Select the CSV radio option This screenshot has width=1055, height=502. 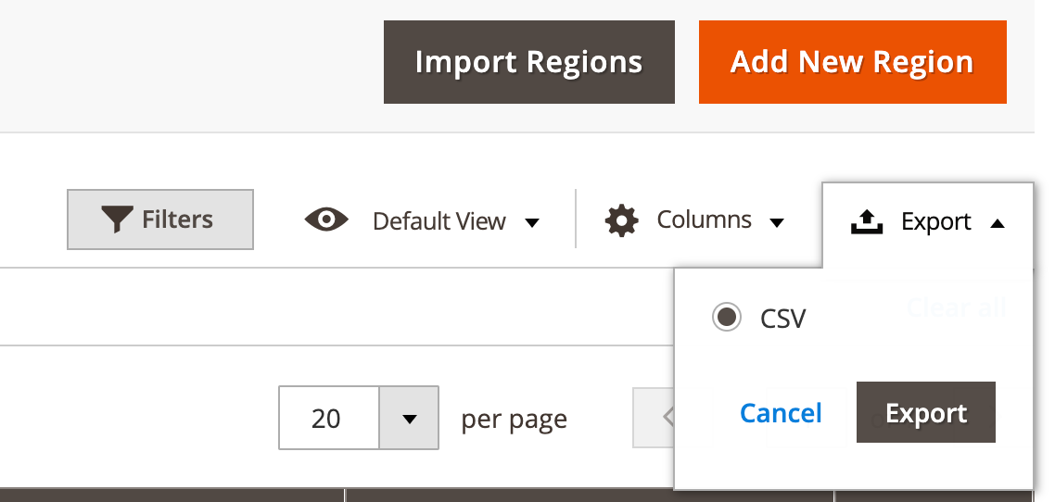click(727, 317)
